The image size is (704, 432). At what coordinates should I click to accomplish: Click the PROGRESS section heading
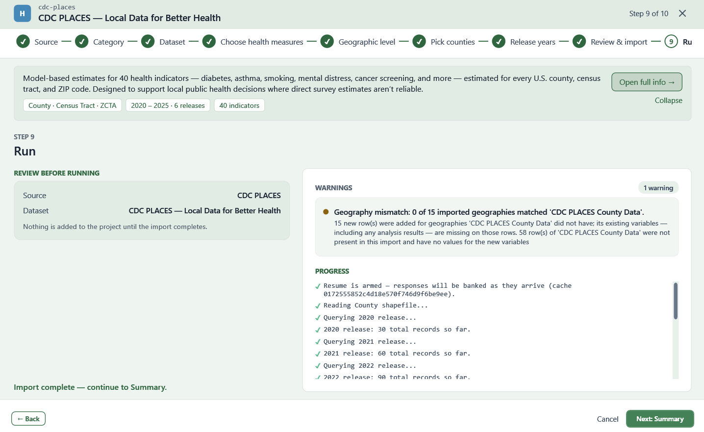(332, 271)
